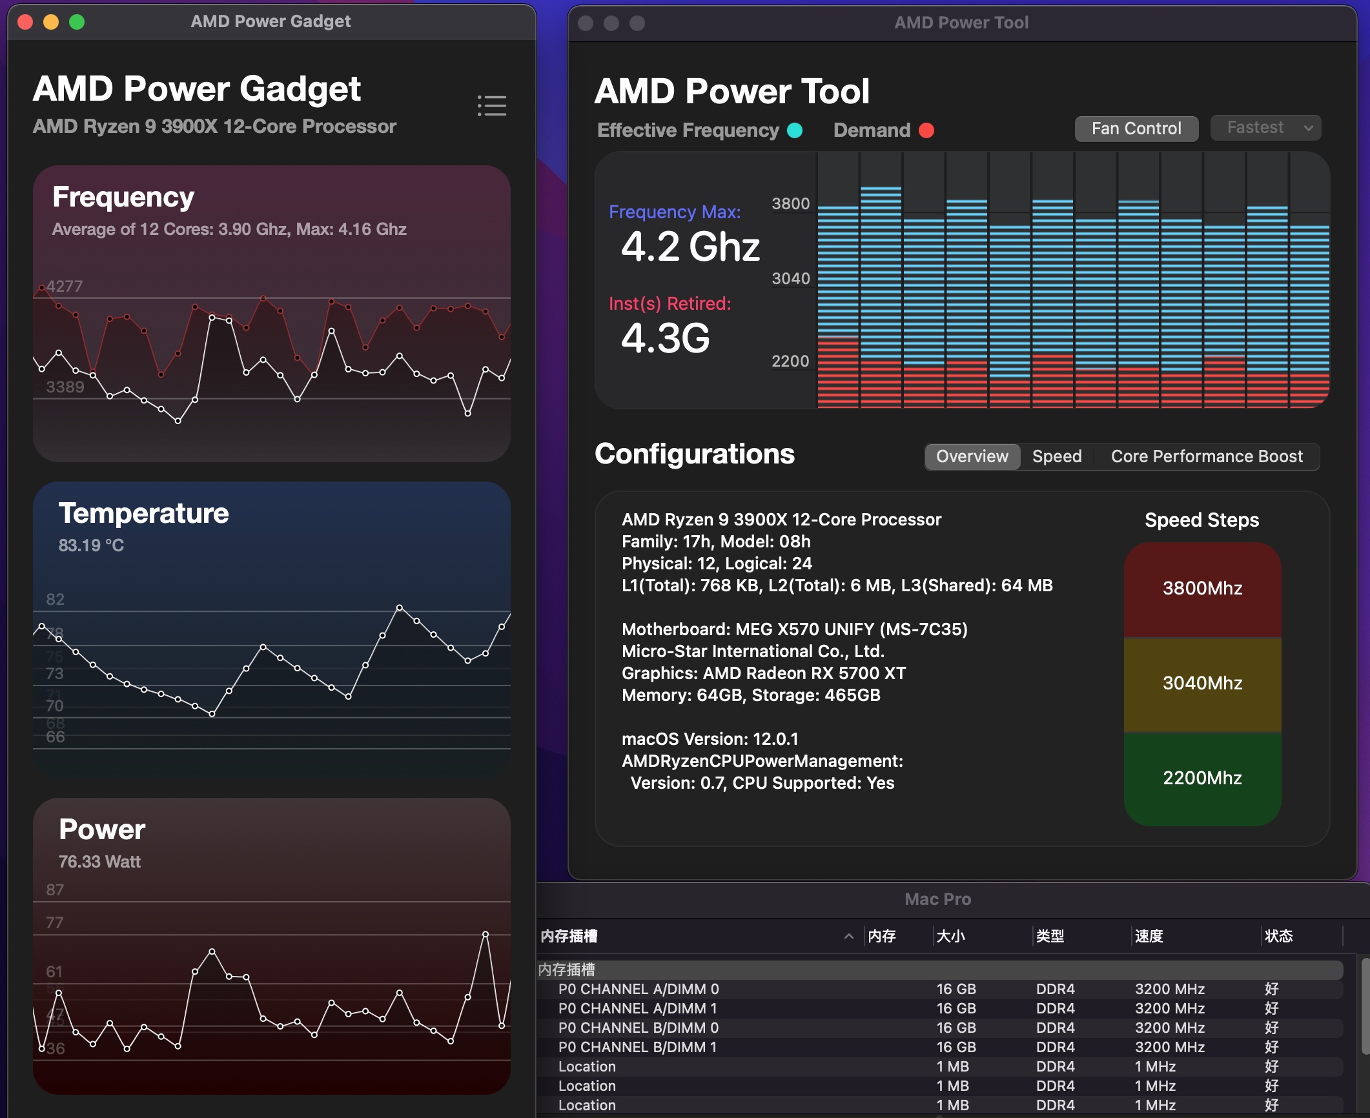Open the list menu icon in AMD Power Gadget
1370x1118 pixels.
click(492, 106)
